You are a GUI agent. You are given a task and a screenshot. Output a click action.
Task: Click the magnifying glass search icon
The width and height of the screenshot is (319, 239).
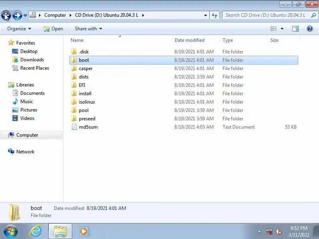pos(313,15)
